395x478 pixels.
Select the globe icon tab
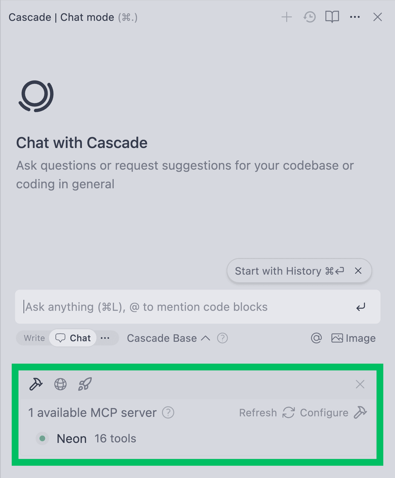60,384
